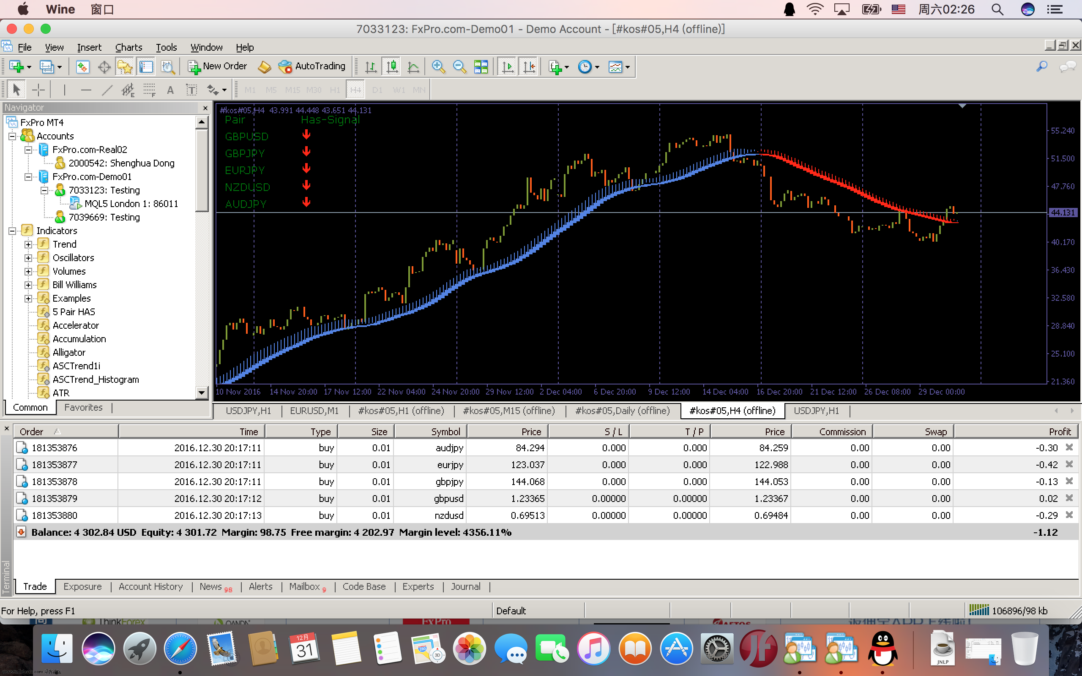The height and width of the screenshot is (676, 1082).
Task: Select the Cursor arrow tool
Action: click(x=16, y=90)
